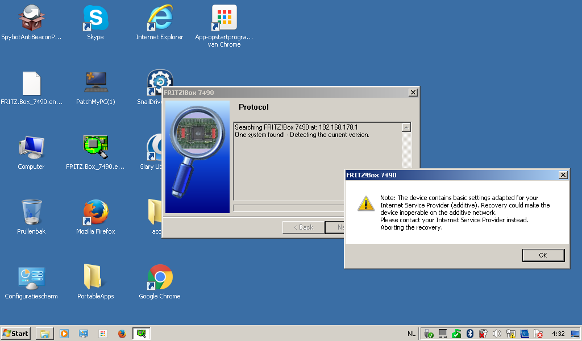The height and width of the screenshot is (341, 582).
Task: Open Windows Media Player from the taskbar
Action: pos(64,334)
